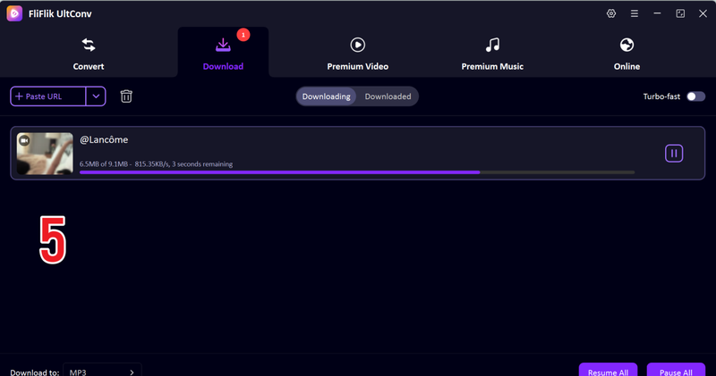Click the Pause All button
716x376 pixels.
coord(676,371)
